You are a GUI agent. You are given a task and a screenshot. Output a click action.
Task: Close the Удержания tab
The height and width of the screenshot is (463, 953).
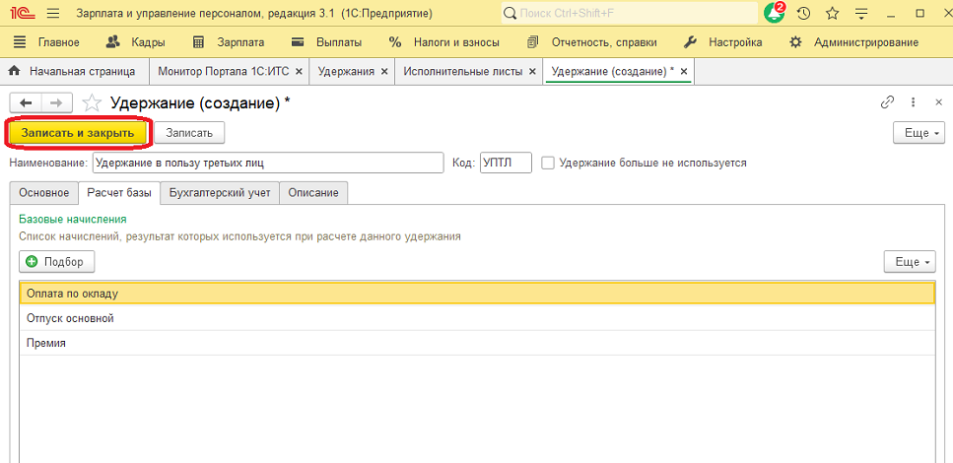(384, 71)
